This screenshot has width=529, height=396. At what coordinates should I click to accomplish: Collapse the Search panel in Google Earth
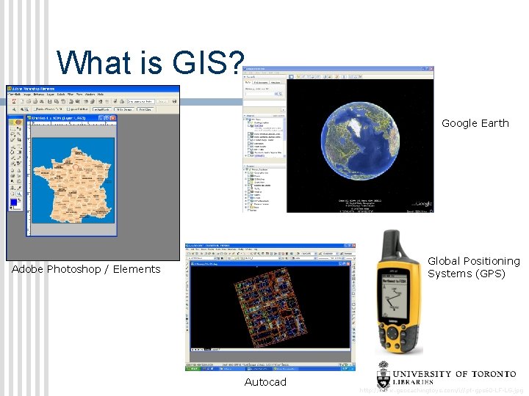(x=245, y=77)
